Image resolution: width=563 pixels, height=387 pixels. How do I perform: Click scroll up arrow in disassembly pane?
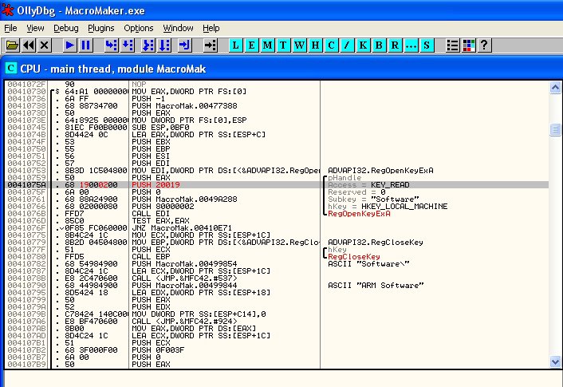[x=555, y=87]
